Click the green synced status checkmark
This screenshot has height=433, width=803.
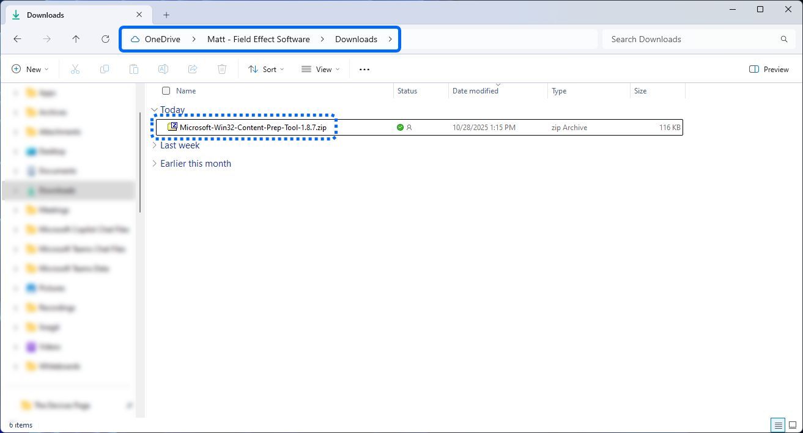pos(400,128)
